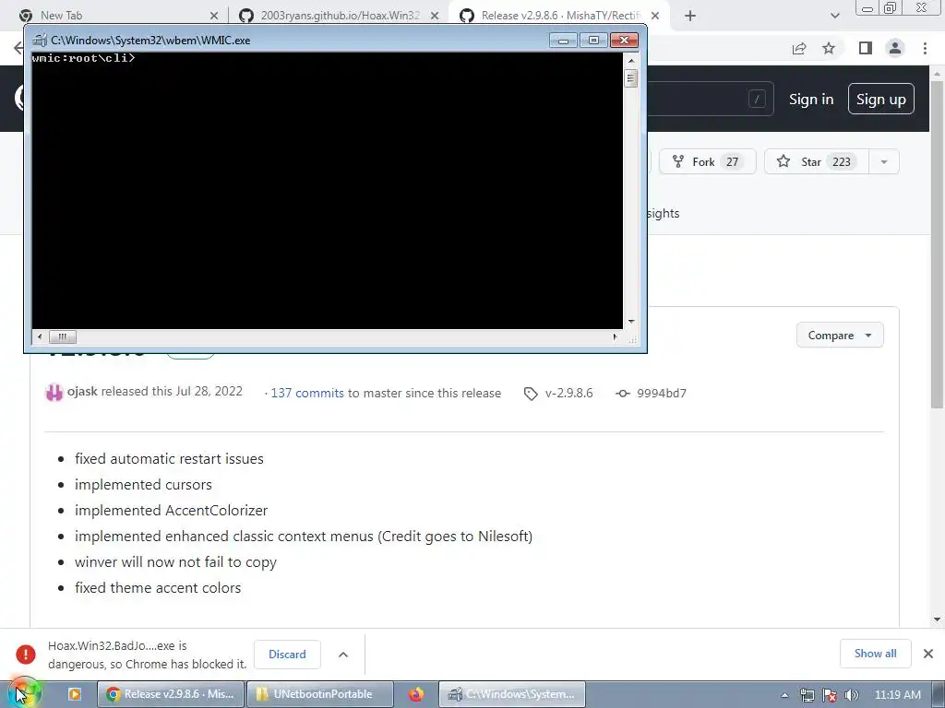Open commit 9994bd7

coord(661,393)
